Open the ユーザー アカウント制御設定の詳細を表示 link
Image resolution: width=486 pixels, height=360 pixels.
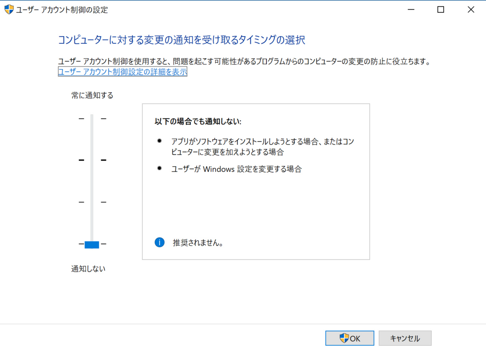pyautogui.click(x=122, y=72)
